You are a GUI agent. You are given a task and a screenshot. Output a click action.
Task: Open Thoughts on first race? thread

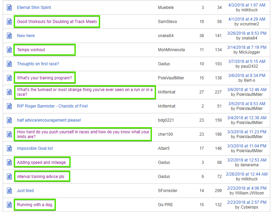[38, 64]
